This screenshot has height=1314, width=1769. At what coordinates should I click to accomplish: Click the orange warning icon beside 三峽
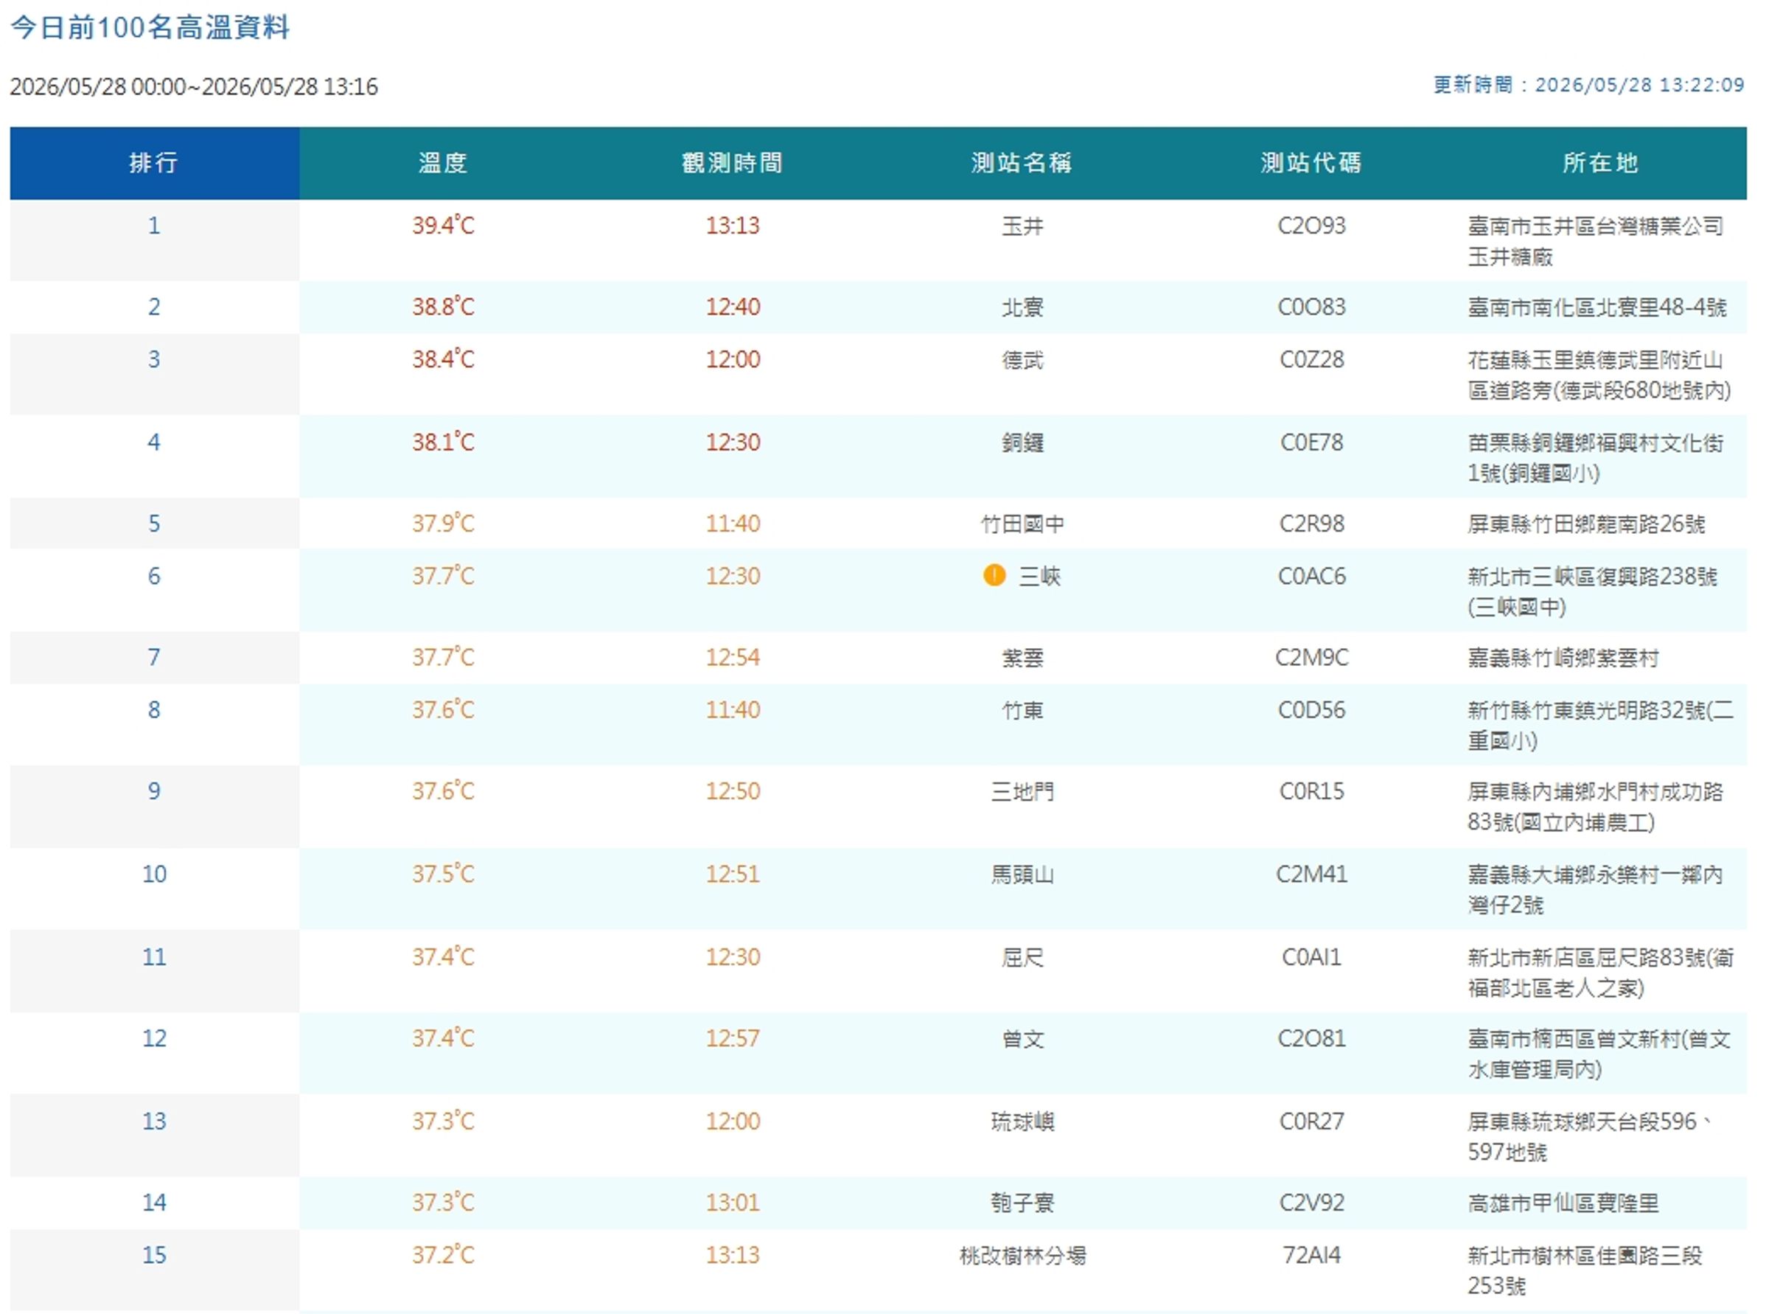click(x=994, y=575)
